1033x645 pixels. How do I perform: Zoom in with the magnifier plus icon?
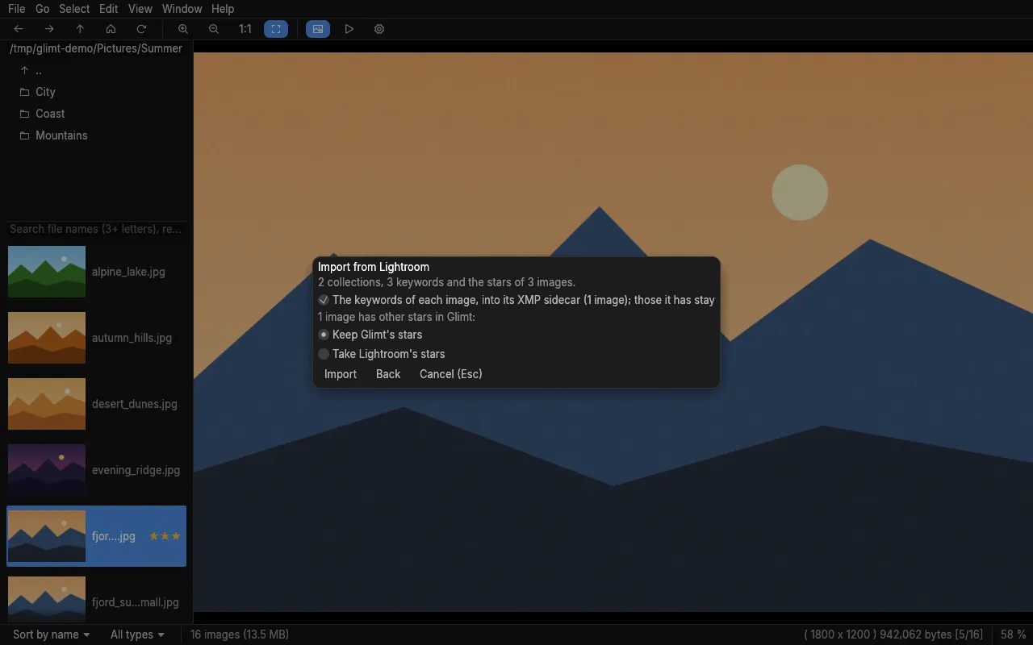click(183, 29)
